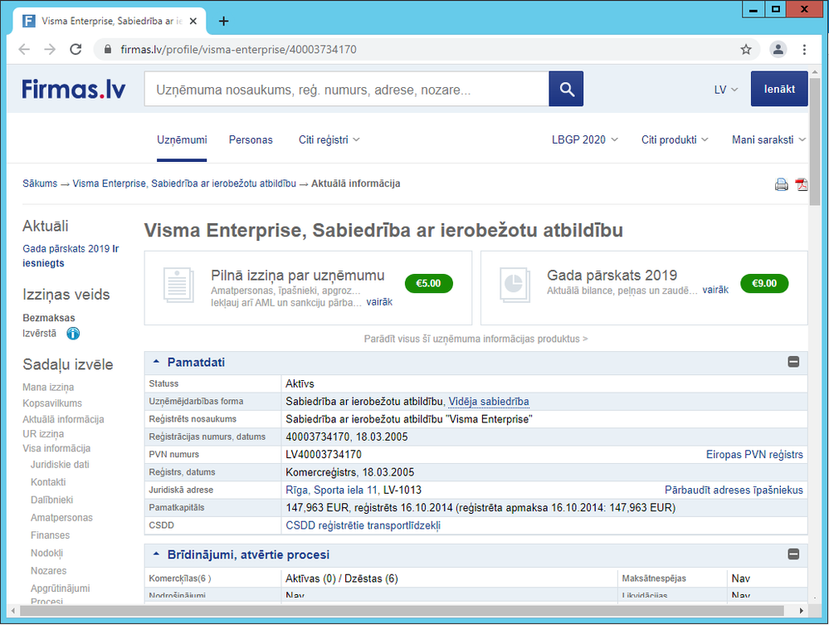829x625 pixels.
Task: Toggle Pamatdati section header arrow
Action: 156,362
